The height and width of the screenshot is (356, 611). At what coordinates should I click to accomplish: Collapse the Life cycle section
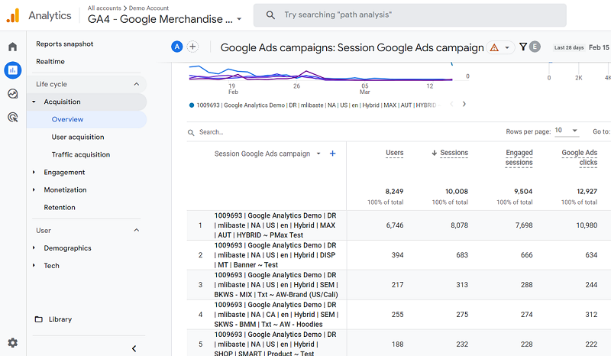coord(137,84)
